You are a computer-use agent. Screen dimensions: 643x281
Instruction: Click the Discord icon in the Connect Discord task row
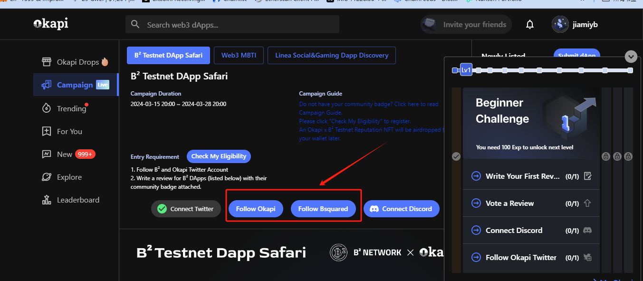coord(587,230)
